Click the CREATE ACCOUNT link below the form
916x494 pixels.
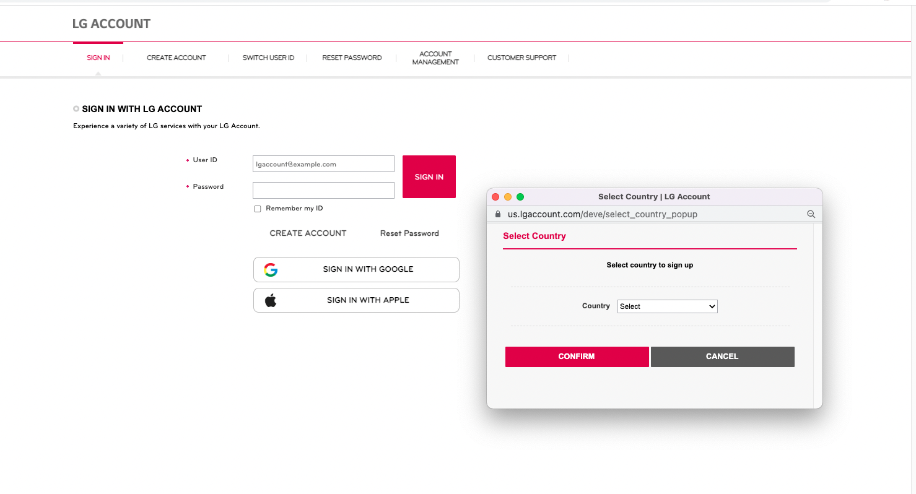pyautogui.click(x=308, y=233)
